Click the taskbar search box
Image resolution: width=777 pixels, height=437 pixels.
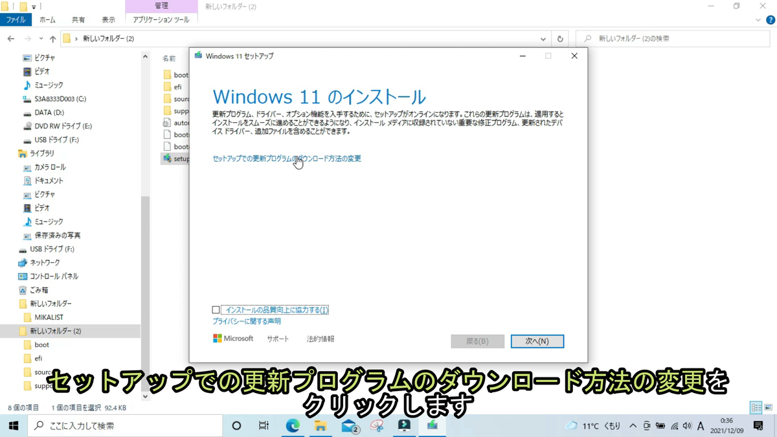tap(125, 425)
